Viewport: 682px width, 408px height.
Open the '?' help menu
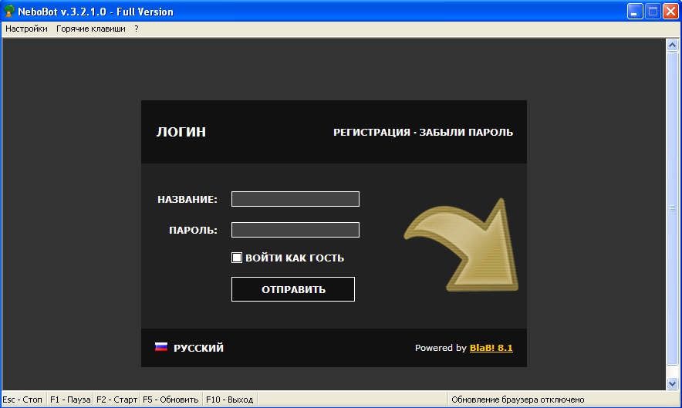[136, 29]
